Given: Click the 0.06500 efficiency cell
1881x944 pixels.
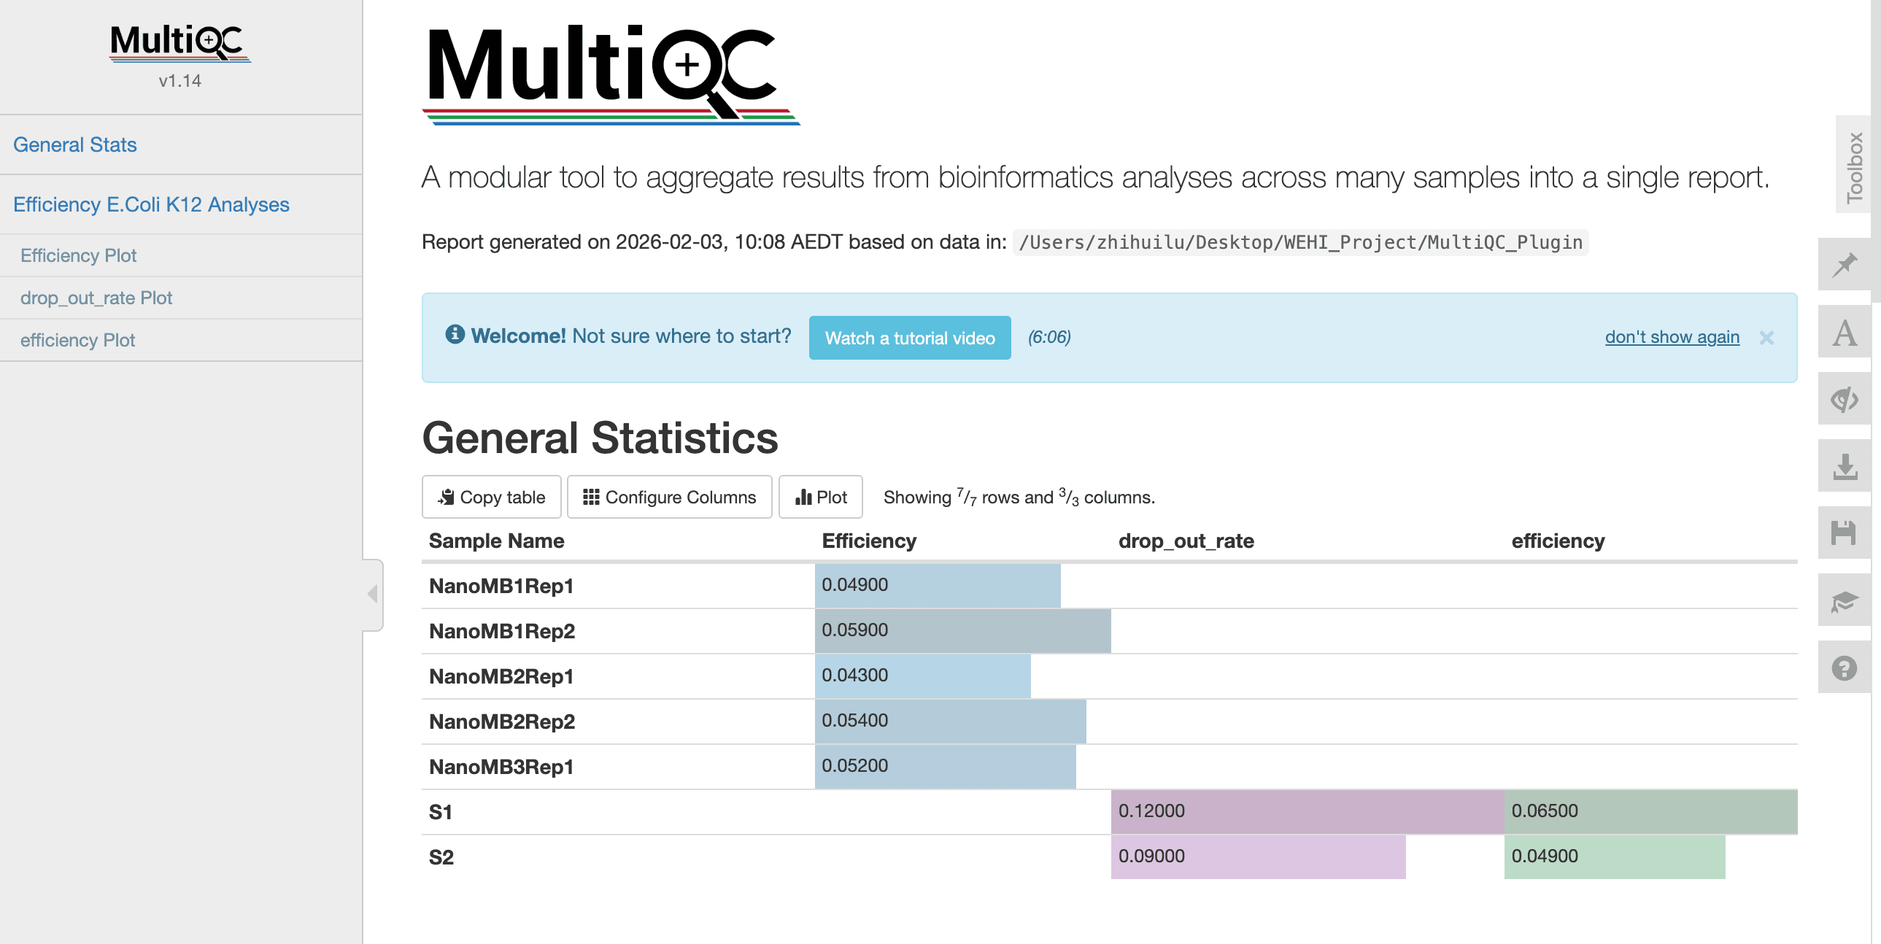Looking at the screenshot, I should (1650, 812).
